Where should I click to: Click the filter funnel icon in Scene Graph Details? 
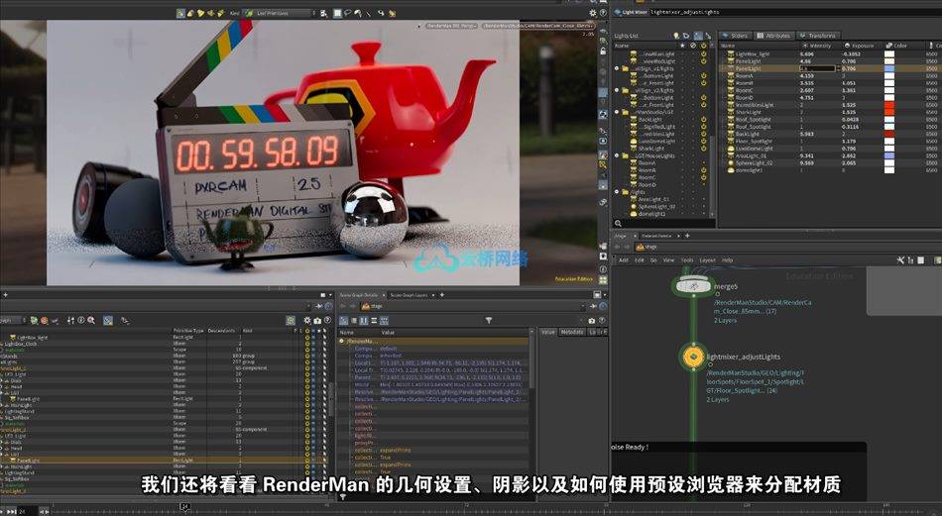click(489, 321)
